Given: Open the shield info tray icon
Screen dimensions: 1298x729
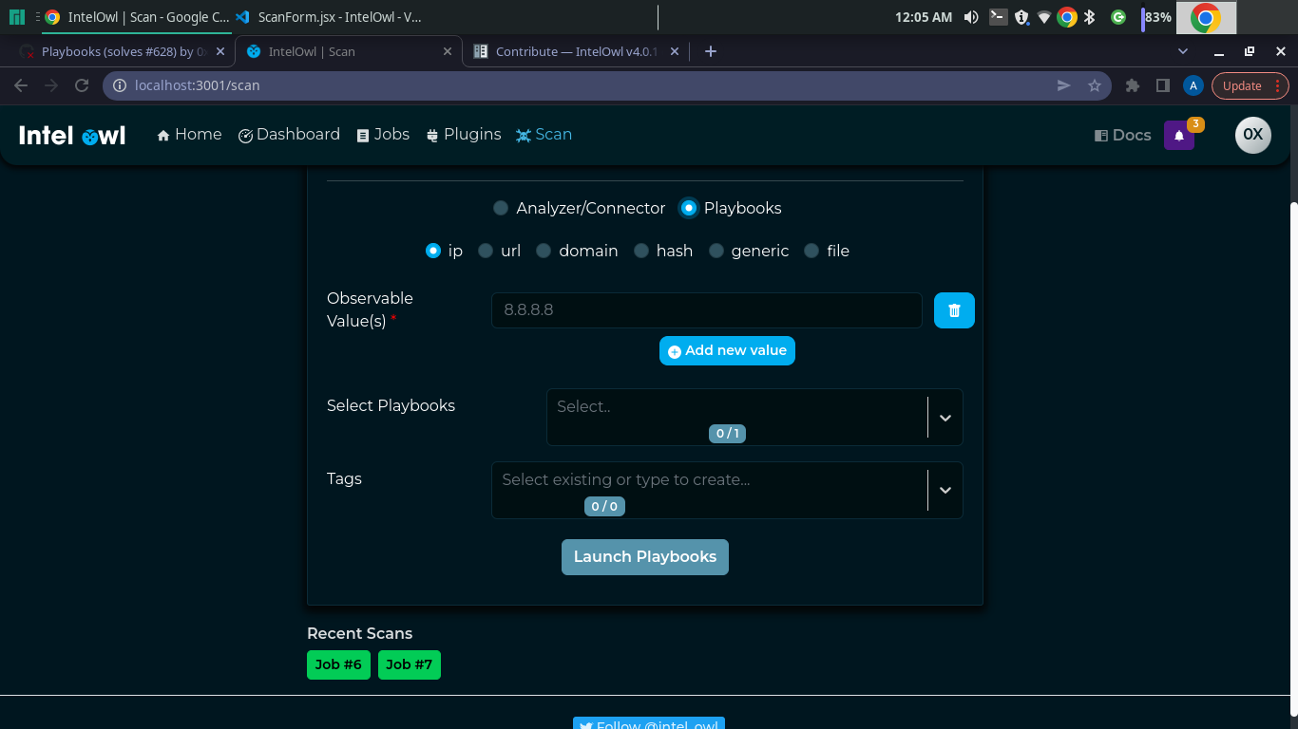Looking at the screenshot, I should coord(1021,17).
